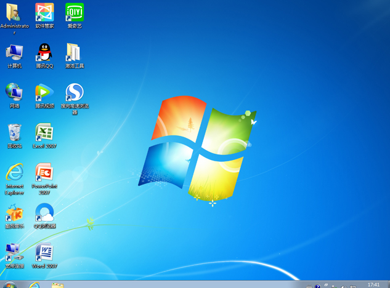
Task: Click the taskbar clock showing 17:41
Action: click(373, 285)
